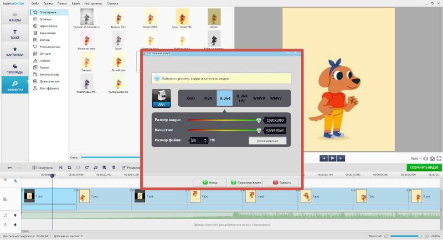Image resolution: width=443 pixels, height=240 pixels.
Task: Click the zoom in plus icon near the scale slider
Action: 426,236
